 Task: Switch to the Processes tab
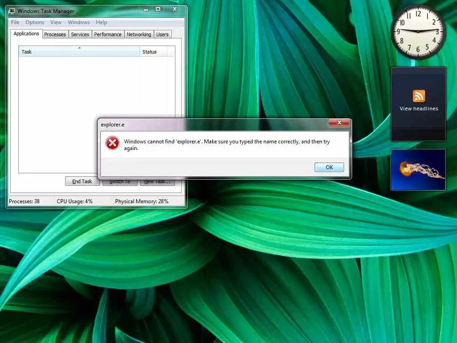(x=55, y=34)
